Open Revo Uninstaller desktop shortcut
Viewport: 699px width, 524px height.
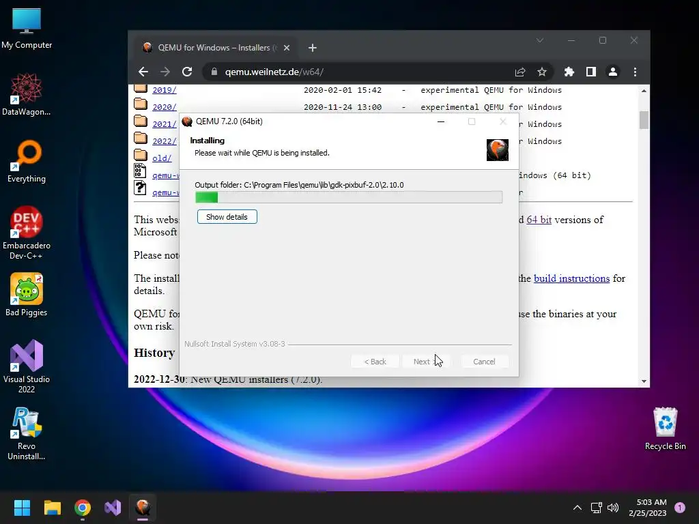click(27, 433)
